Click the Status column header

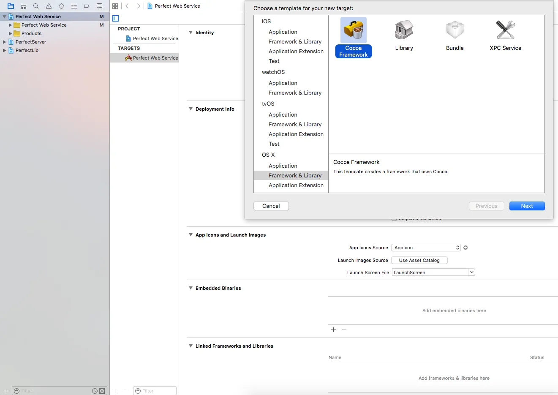[x=537, y=357]
